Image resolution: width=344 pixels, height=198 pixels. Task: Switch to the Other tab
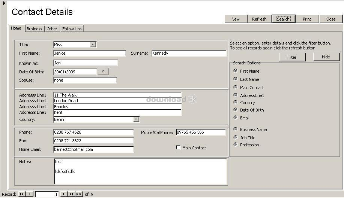(x=52, y=29)
